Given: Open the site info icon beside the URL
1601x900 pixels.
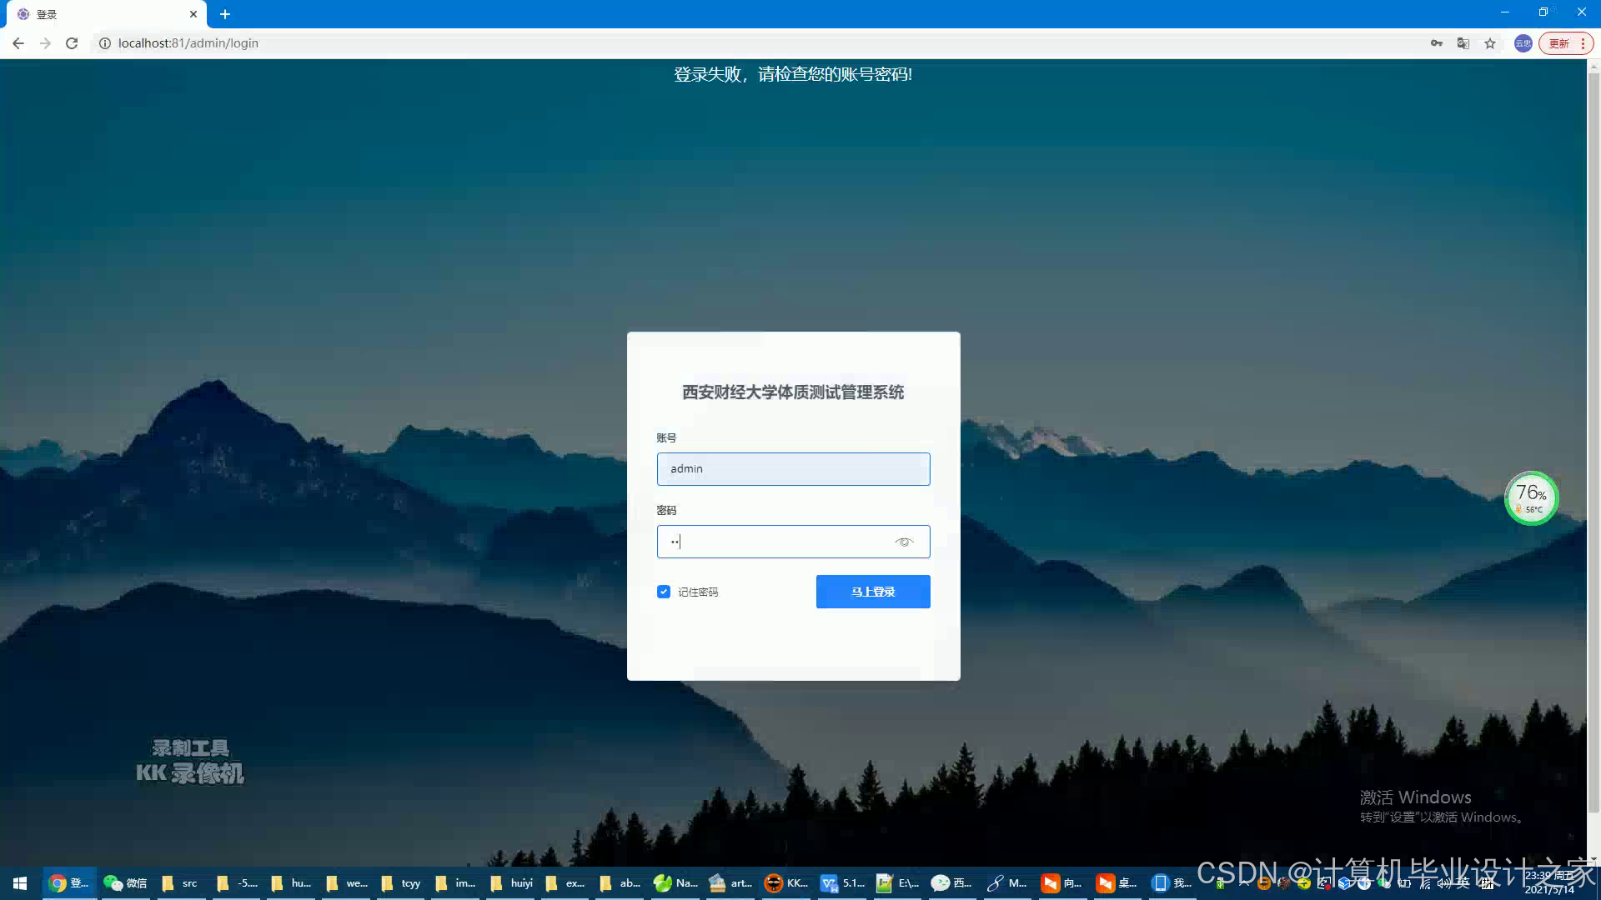Looking at the screenshot, I should click(105, 43).
